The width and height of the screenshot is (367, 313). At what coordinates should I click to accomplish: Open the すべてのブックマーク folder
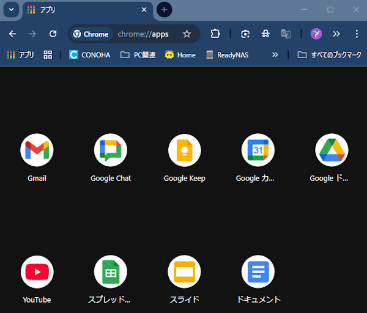click(x=329, y=55)
